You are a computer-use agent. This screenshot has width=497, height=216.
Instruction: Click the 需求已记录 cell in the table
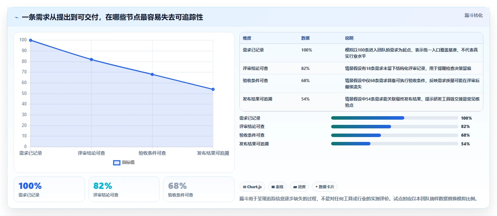(253, 50)
